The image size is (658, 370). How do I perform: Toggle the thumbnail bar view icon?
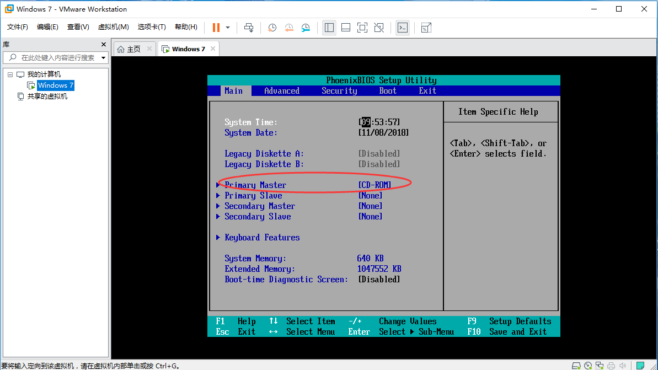tap(346, 28)
